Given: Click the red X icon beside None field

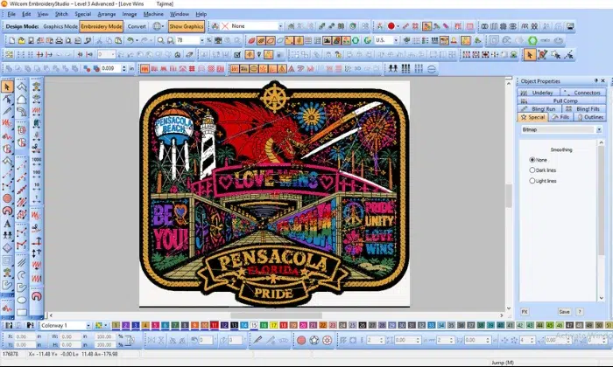Looking at the screenshot, I should point(225,26).
